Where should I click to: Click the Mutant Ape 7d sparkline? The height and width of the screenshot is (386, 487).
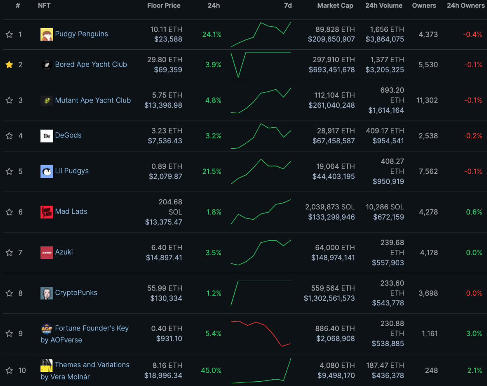(261, 101)
